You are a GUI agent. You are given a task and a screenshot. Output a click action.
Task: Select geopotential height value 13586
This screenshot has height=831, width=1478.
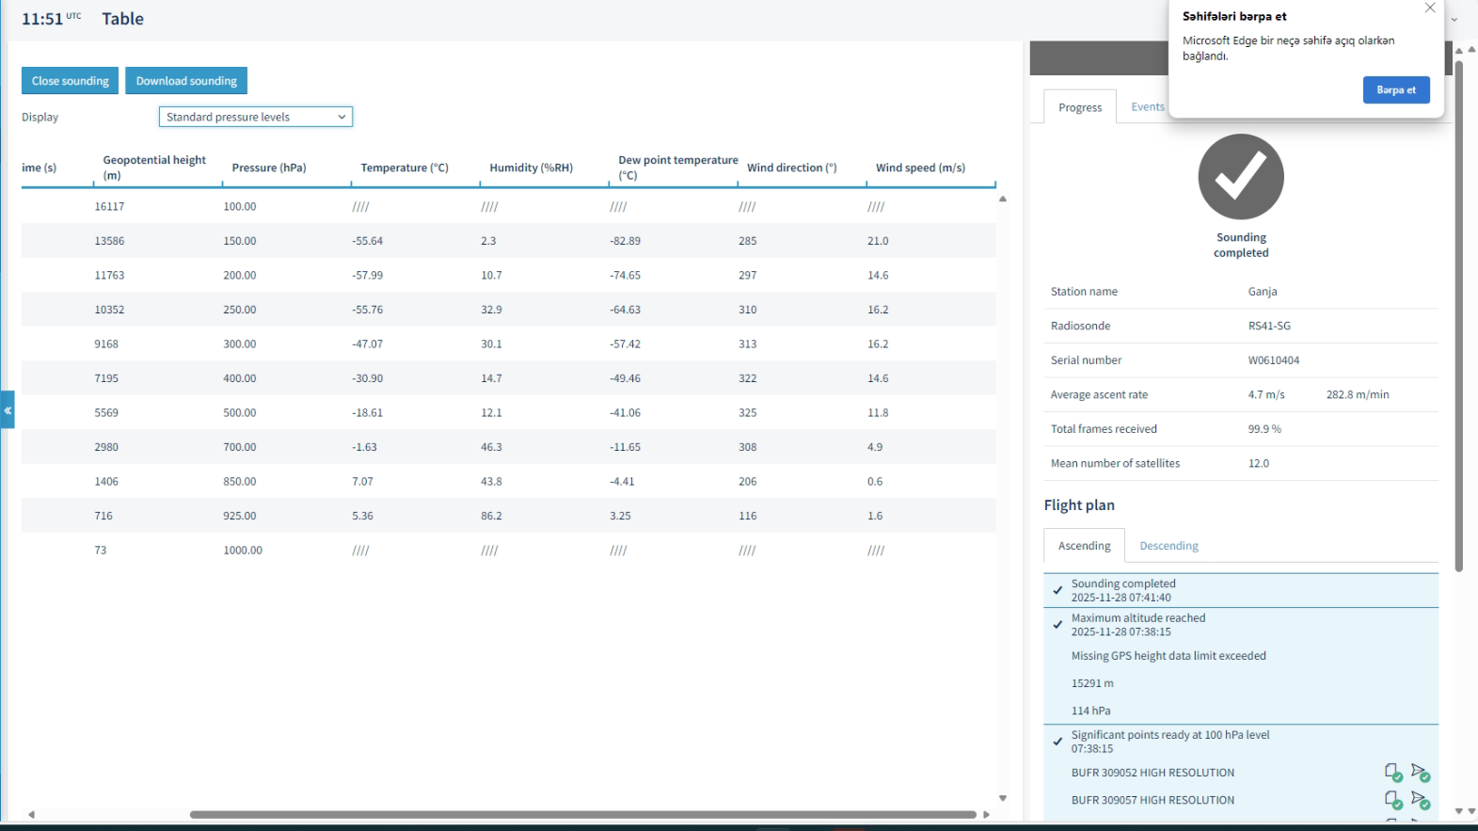coord(109,241)
